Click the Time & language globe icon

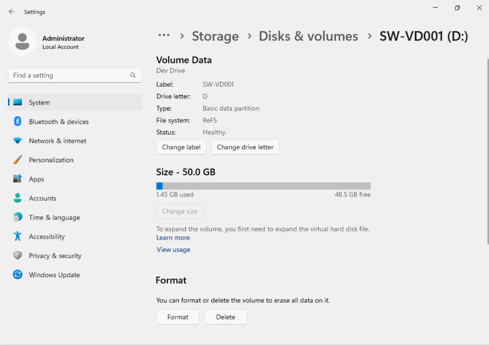point(18,217)
